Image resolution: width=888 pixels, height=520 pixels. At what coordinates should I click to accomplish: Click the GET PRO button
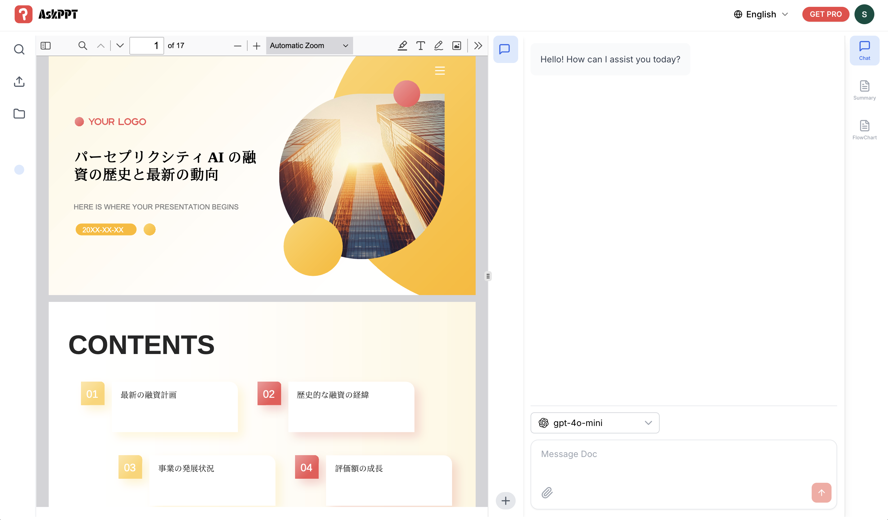825,14
